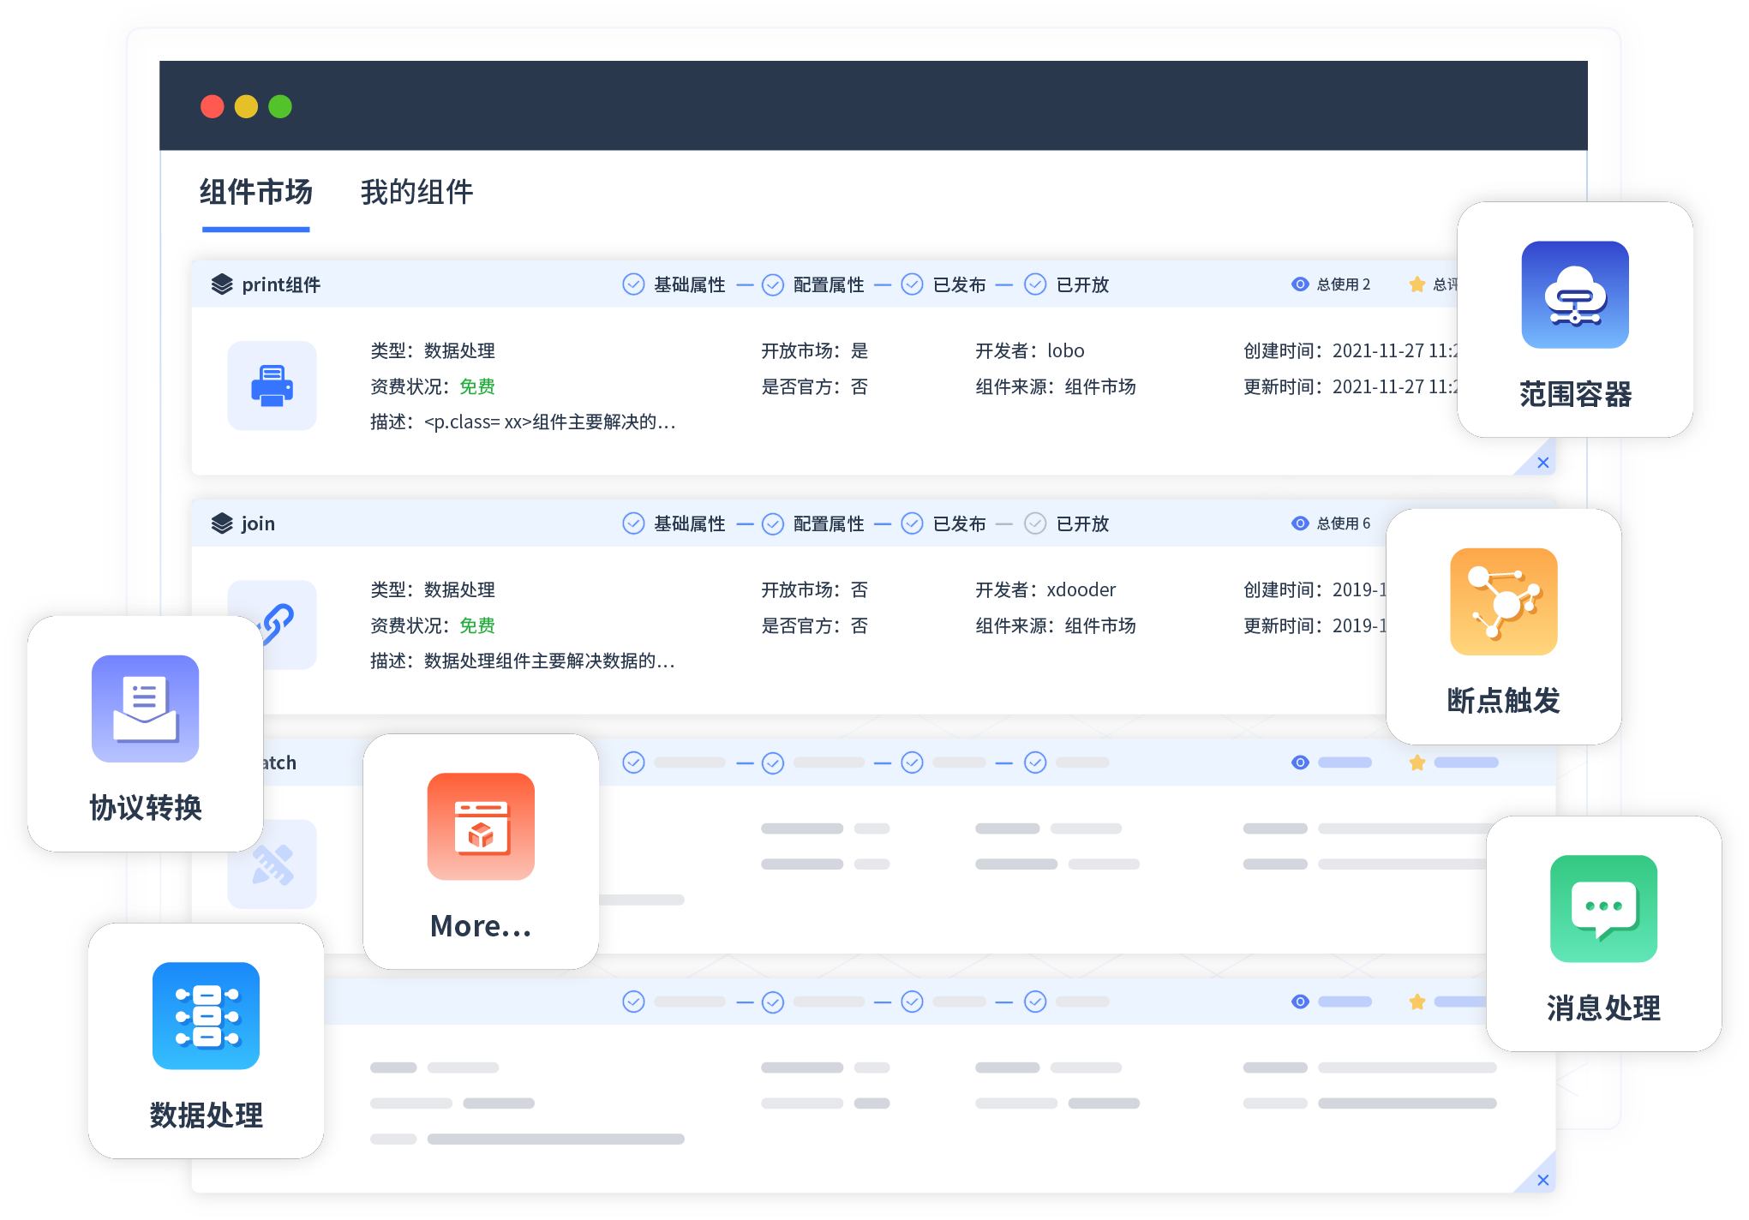Select the 消息处理 green chat icon

click(1602, 908)
